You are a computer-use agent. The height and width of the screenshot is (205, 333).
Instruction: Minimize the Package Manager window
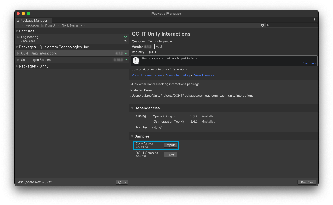pyautogui.click(x=23, y=14)
